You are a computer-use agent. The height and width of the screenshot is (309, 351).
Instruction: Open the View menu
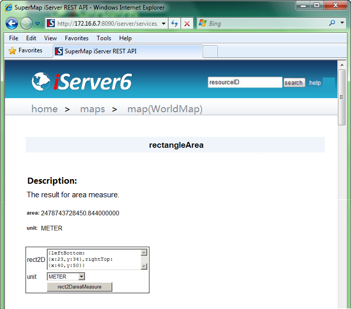[x=50, y=38]
